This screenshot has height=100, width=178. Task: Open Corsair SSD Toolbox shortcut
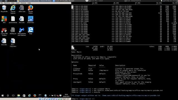[x=4, y=32]
